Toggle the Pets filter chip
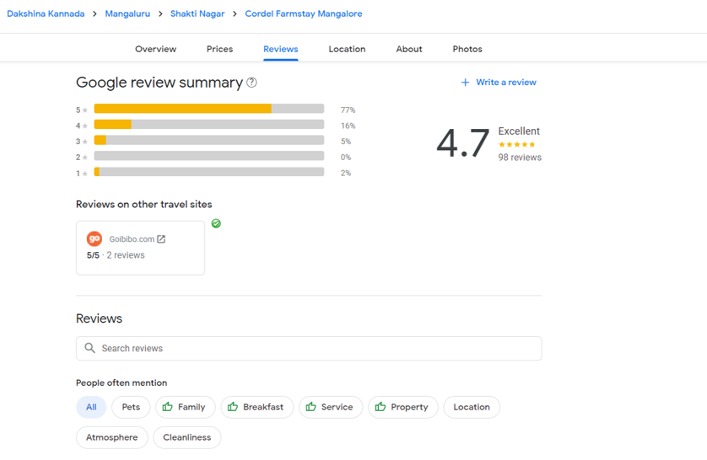 131,407
